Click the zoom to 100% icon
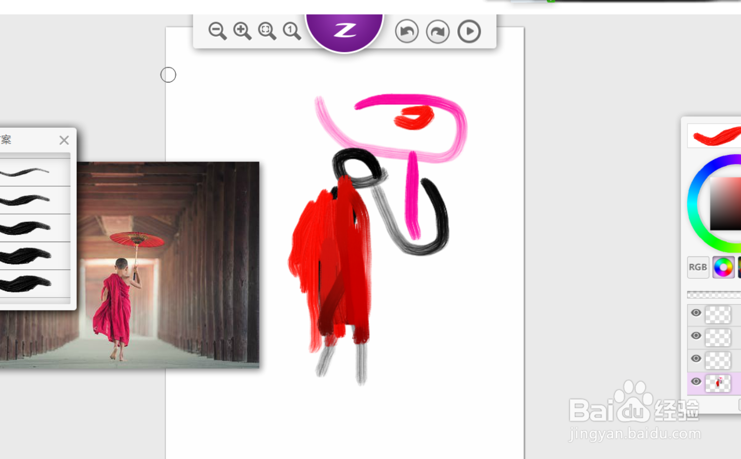The image size is (741, 459). click(292, 31)
